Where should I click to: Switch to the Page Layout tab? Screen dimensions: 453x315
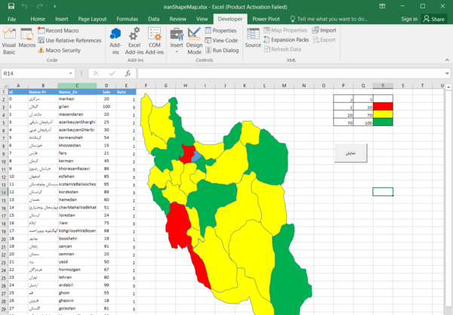(92, 19)
